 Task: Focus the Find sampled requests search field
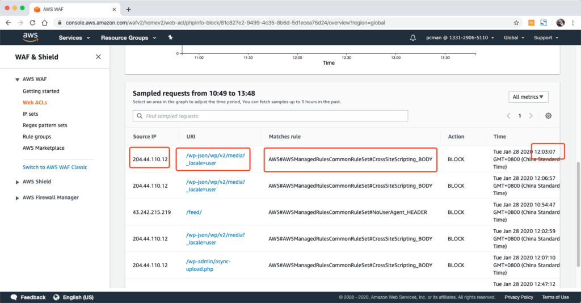tap(271, 116)
